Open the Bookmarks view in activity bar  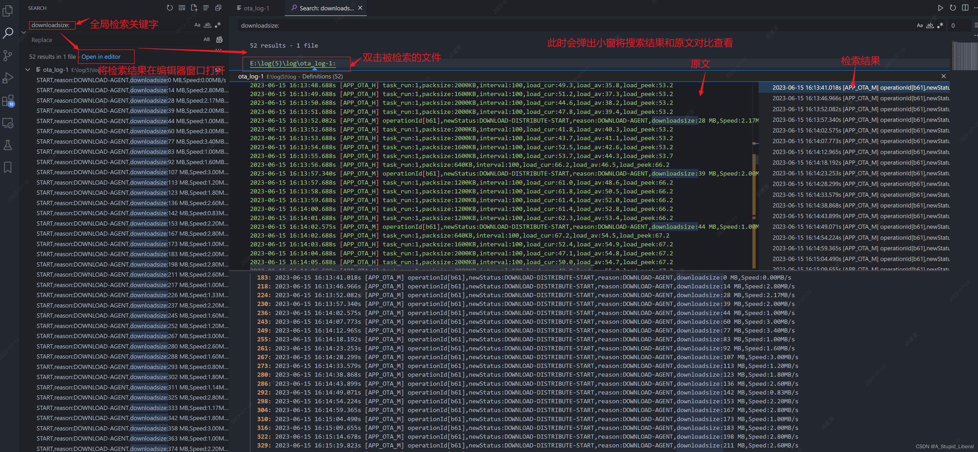coord(8,167)
